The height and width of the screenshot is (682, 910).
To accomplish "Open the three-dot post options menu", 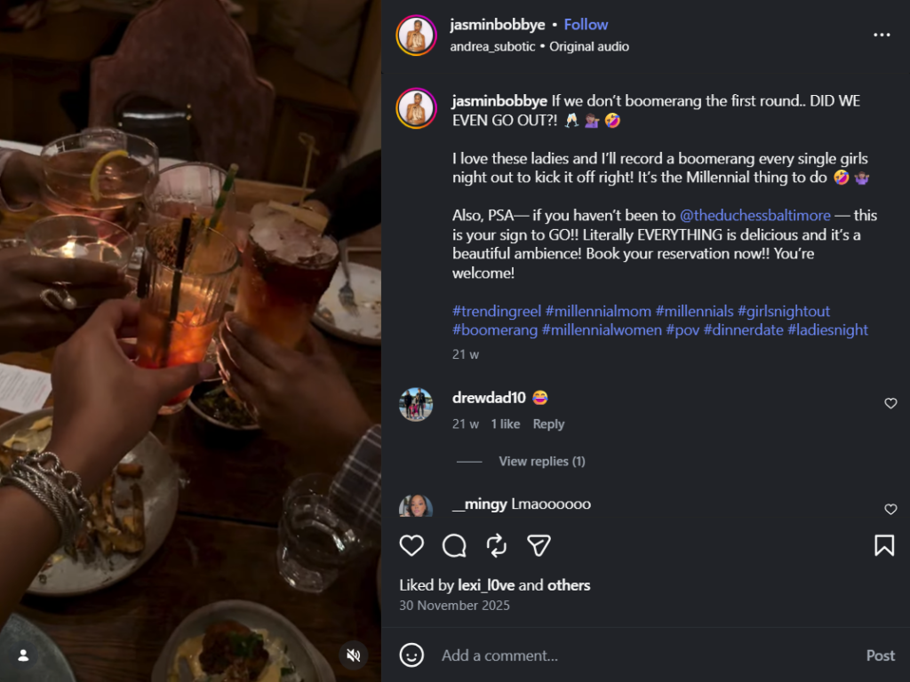I will tap(882, 34).
